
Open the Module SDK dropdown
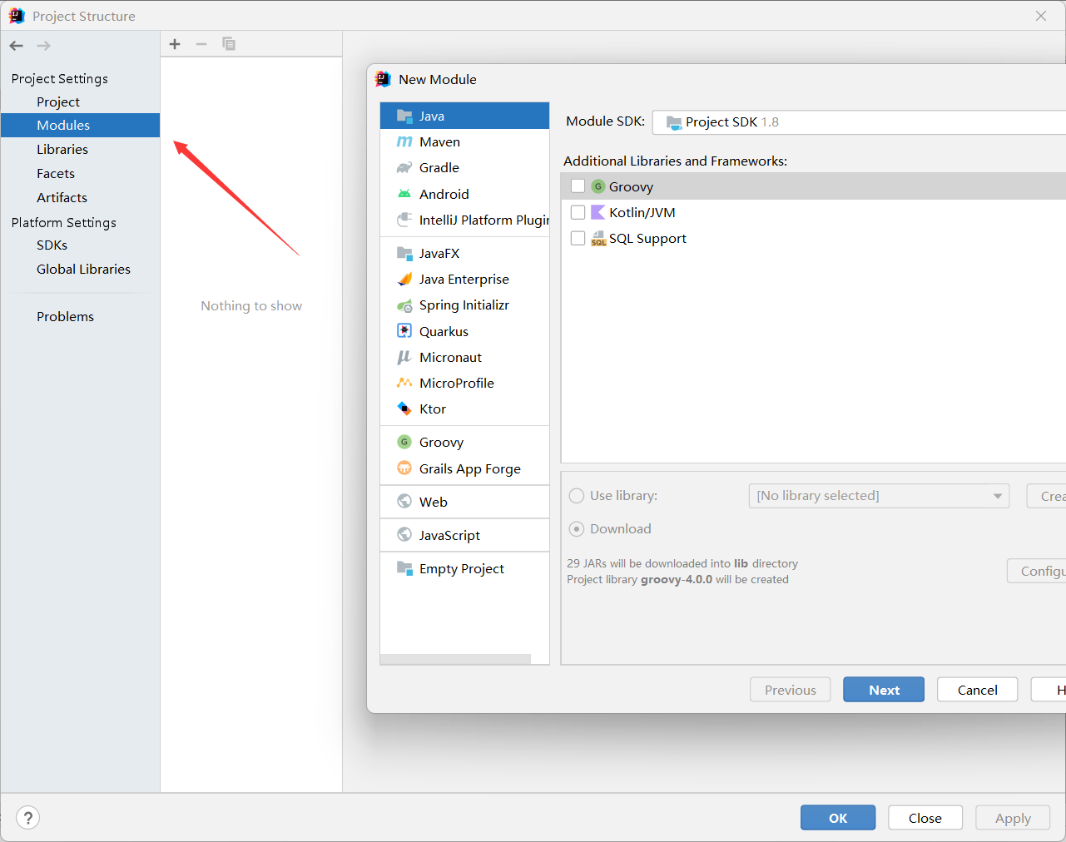pos(859,122)
